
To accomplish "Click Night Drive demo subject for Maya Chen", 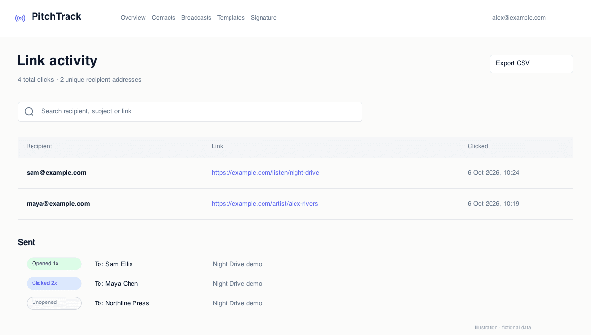I will pos(237,284).
